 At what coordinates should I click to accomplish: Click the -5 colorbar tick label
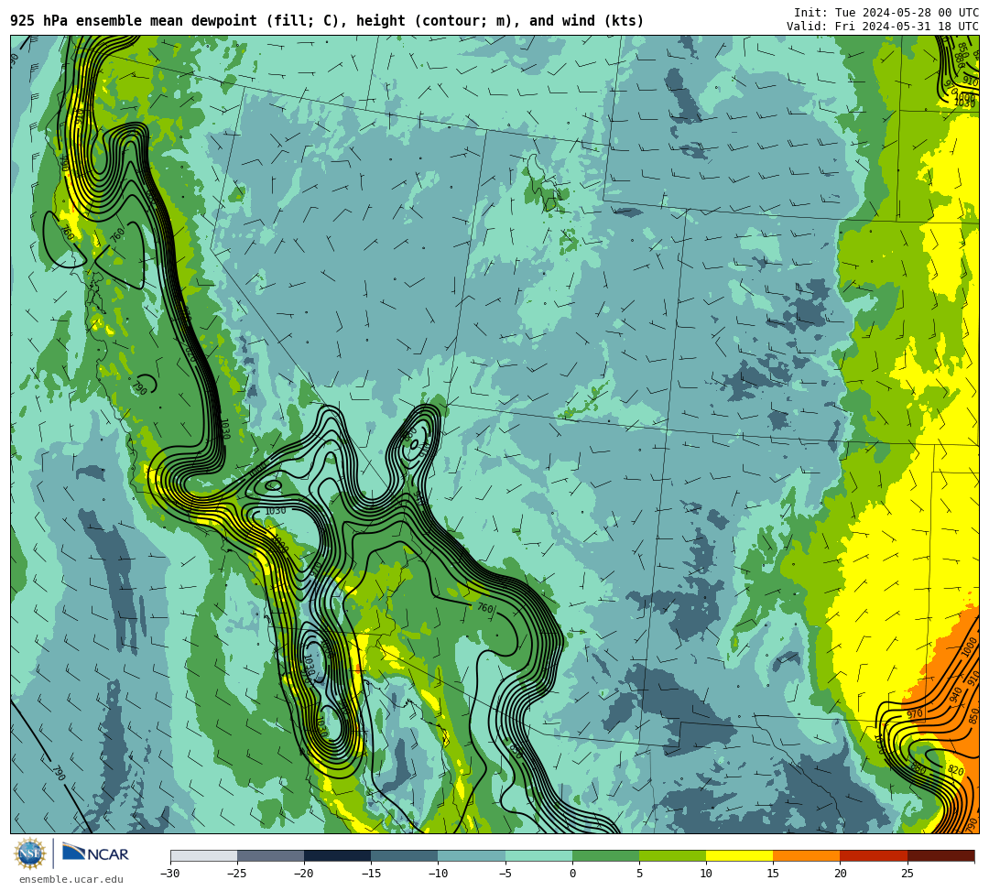(x=505, y=874)
